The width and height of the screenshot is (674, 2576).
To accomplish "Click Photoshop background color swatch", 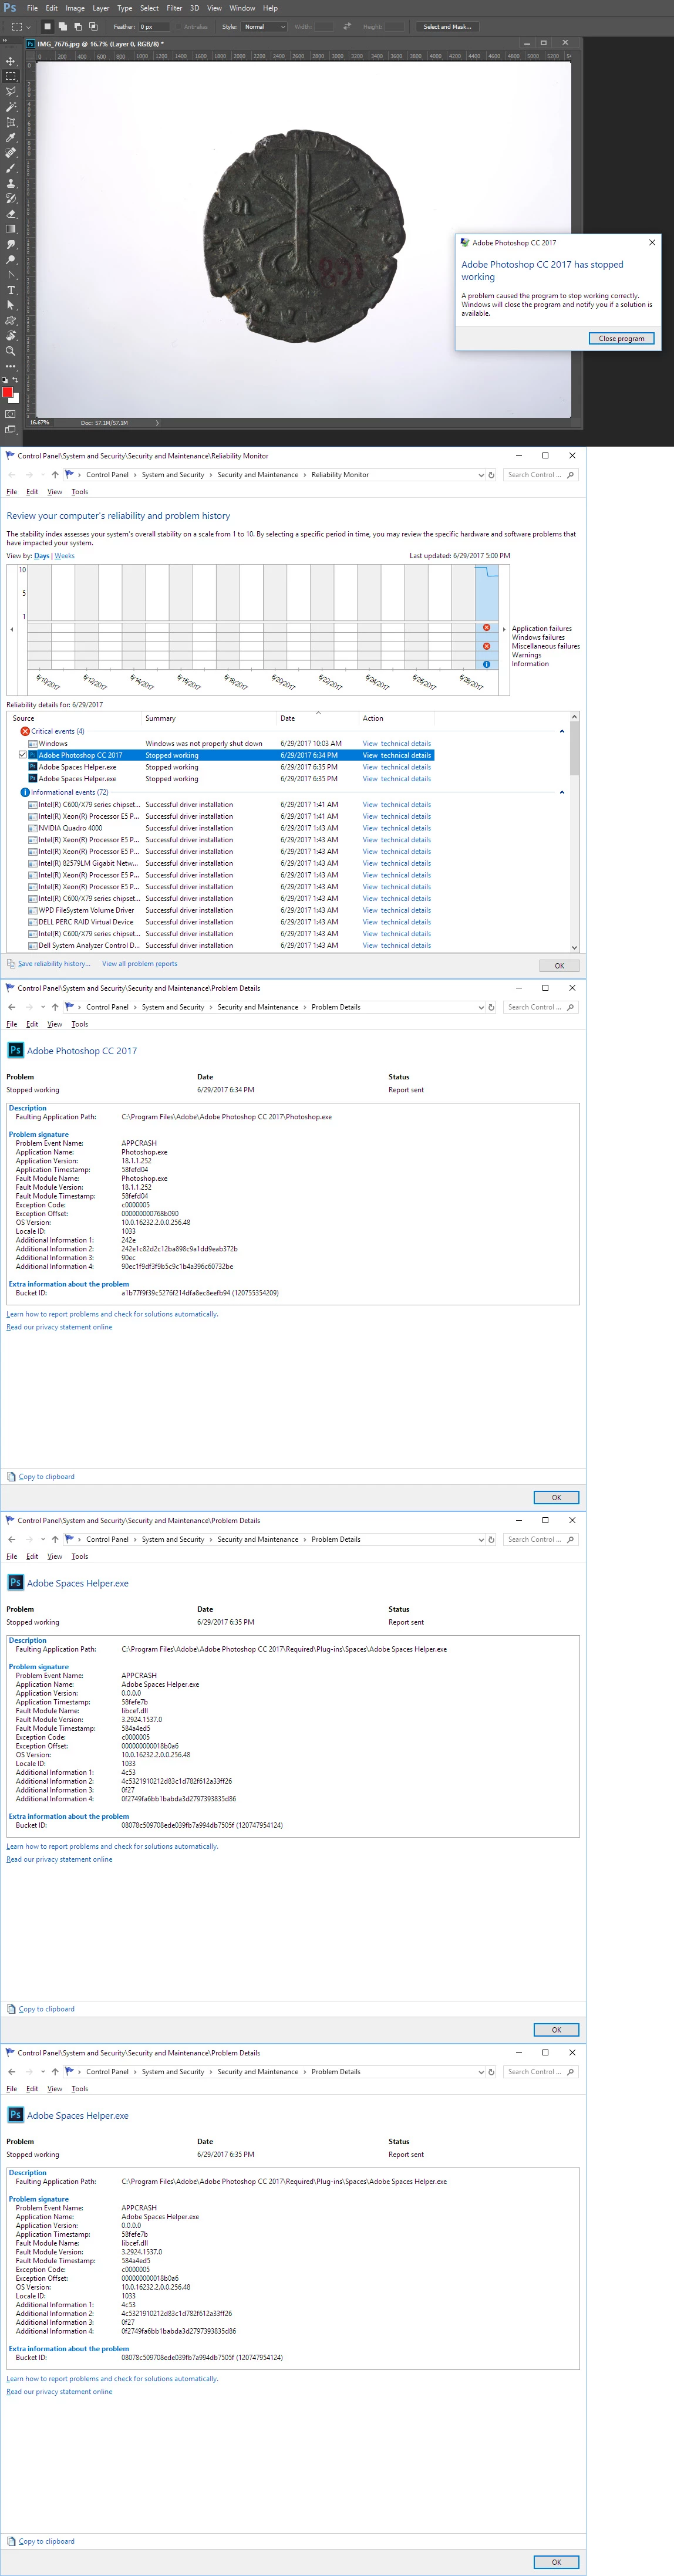I will click(x=15, y=399).
